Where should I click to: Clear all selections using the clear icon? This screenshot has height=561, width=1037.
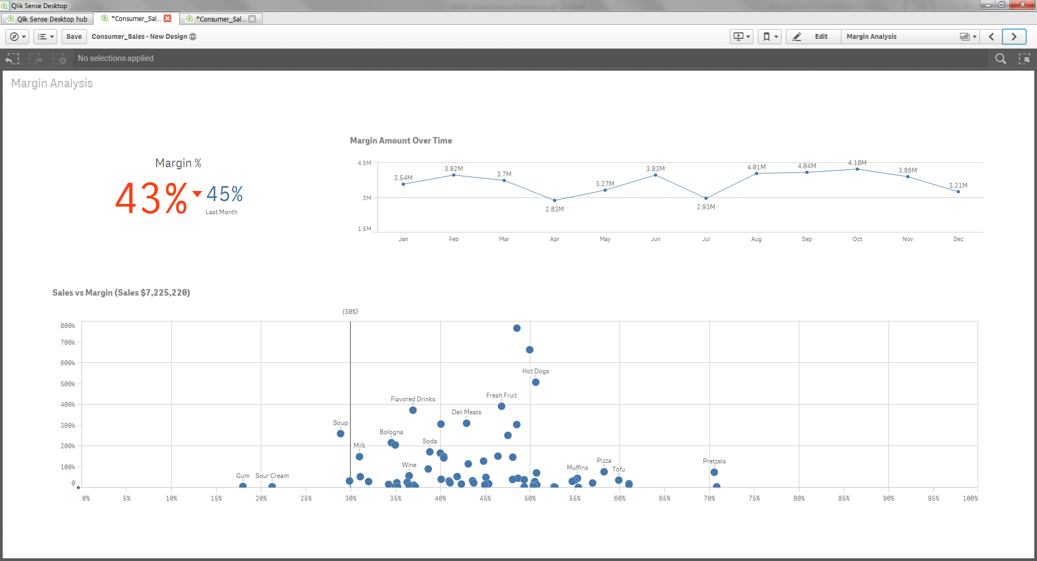[x=60, y=59]
